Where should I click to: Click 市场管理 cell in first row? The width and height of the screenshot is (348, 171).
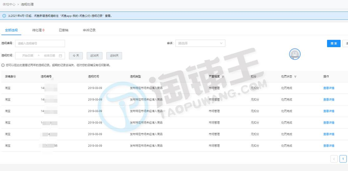pyautogui.click(x=214, y=88)
